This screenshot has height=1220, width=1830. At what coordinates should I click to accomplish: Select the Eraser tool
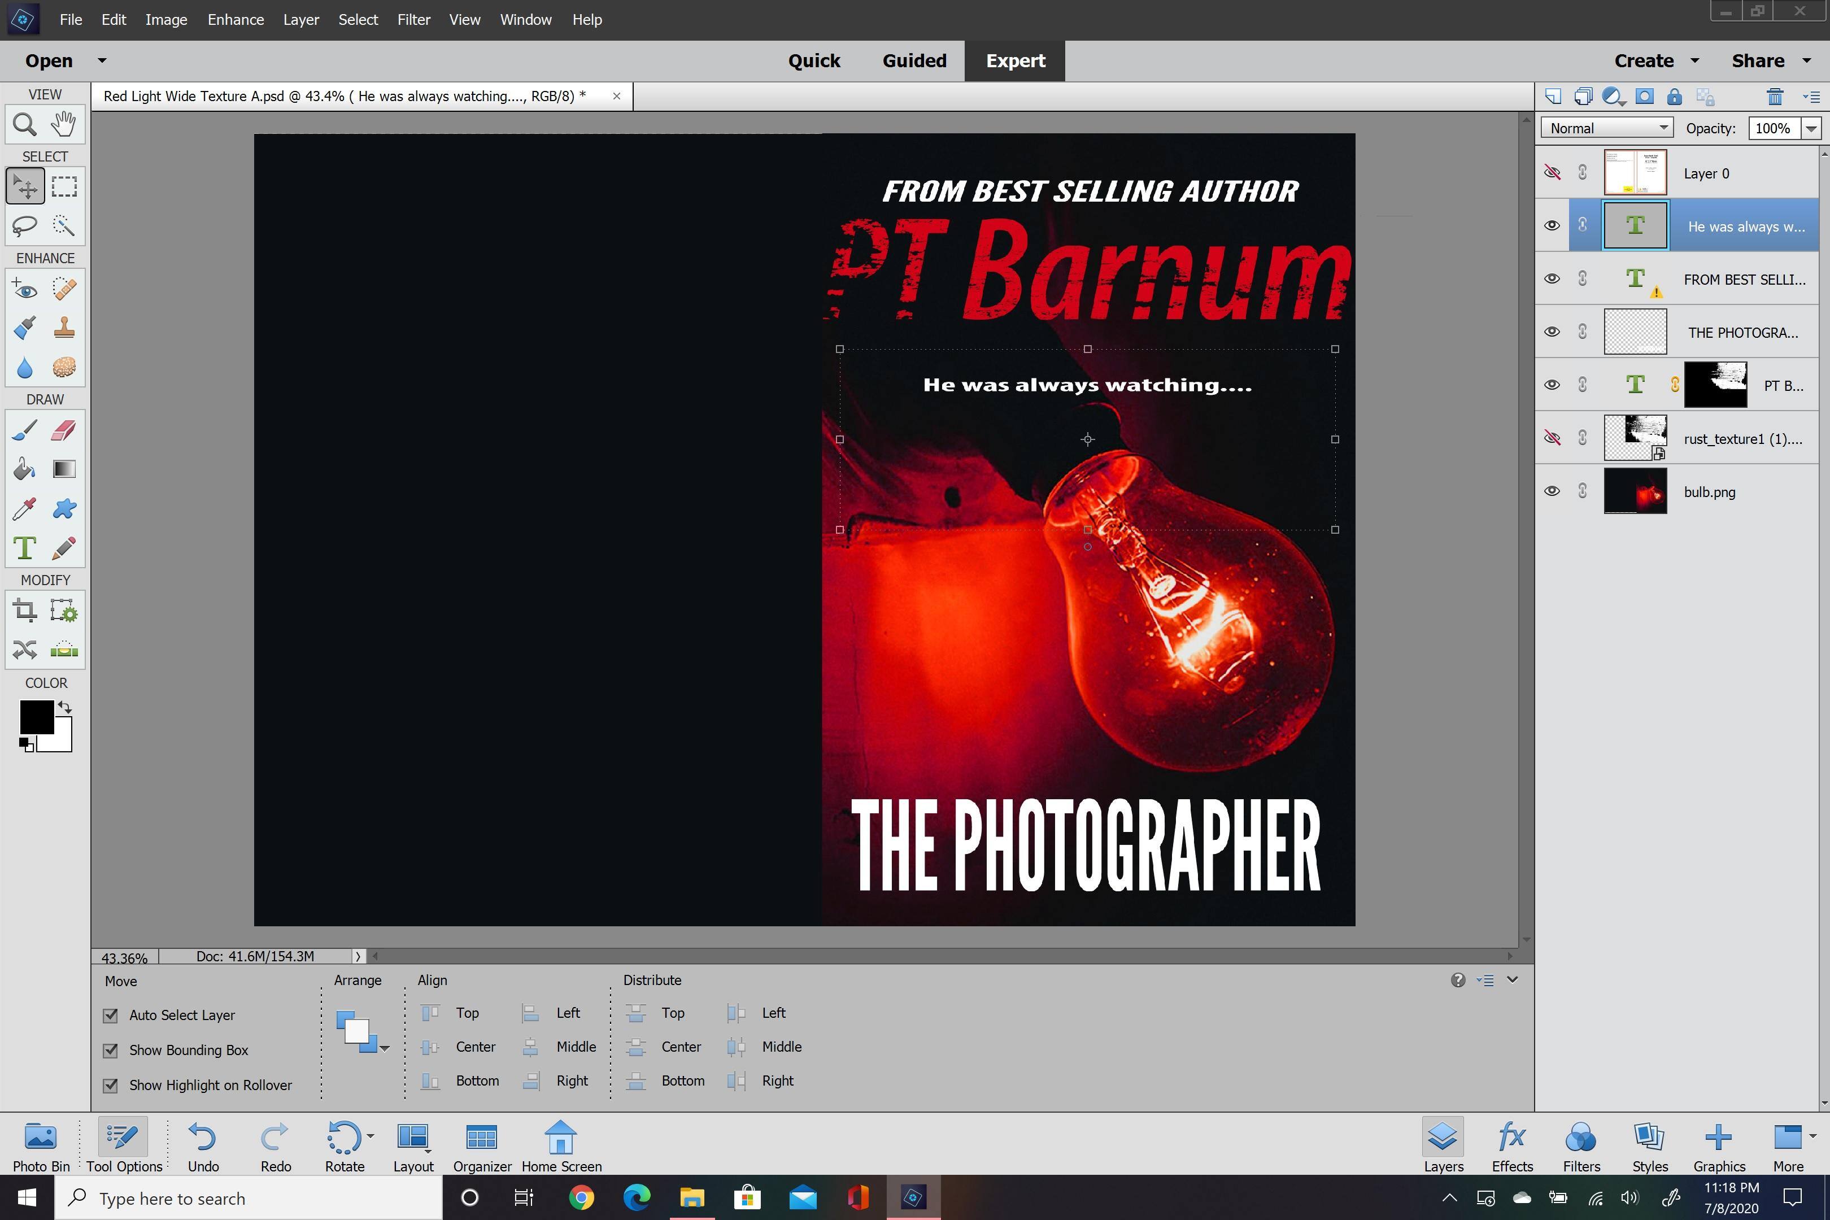click(64, 430)
